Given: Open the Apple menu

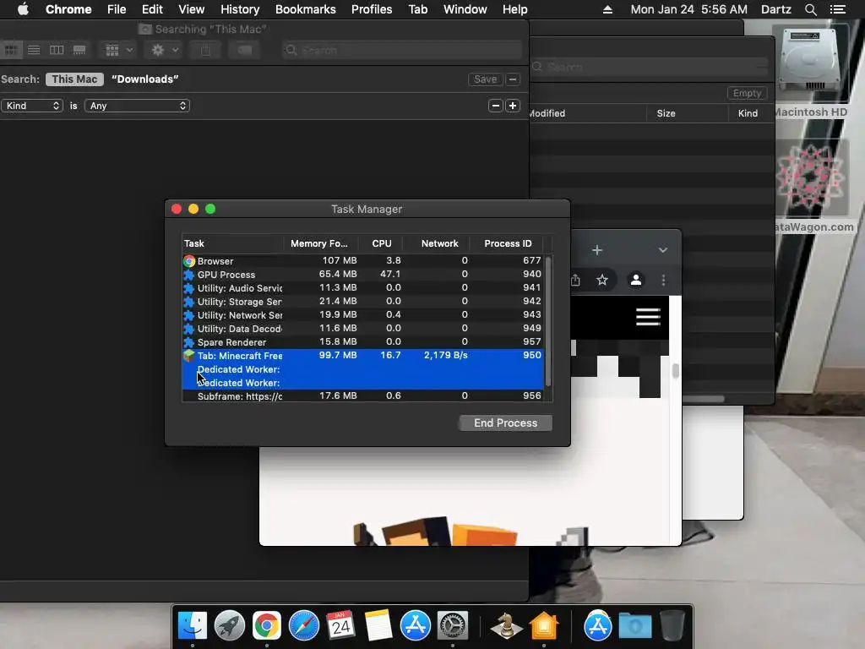Looking at the screenshot, I should 23,9.
